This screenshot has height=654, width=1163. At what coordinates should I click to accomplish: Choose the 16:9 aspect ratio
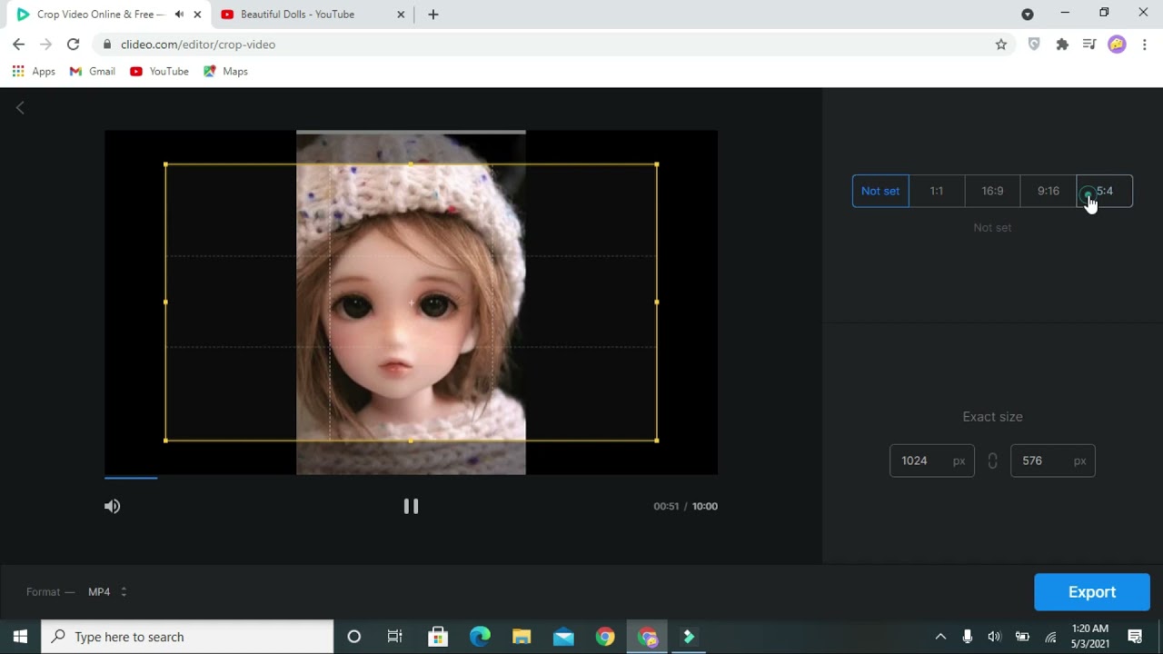pos(992,191)
